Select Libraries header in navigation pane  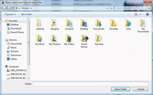[x=11, y=40]
